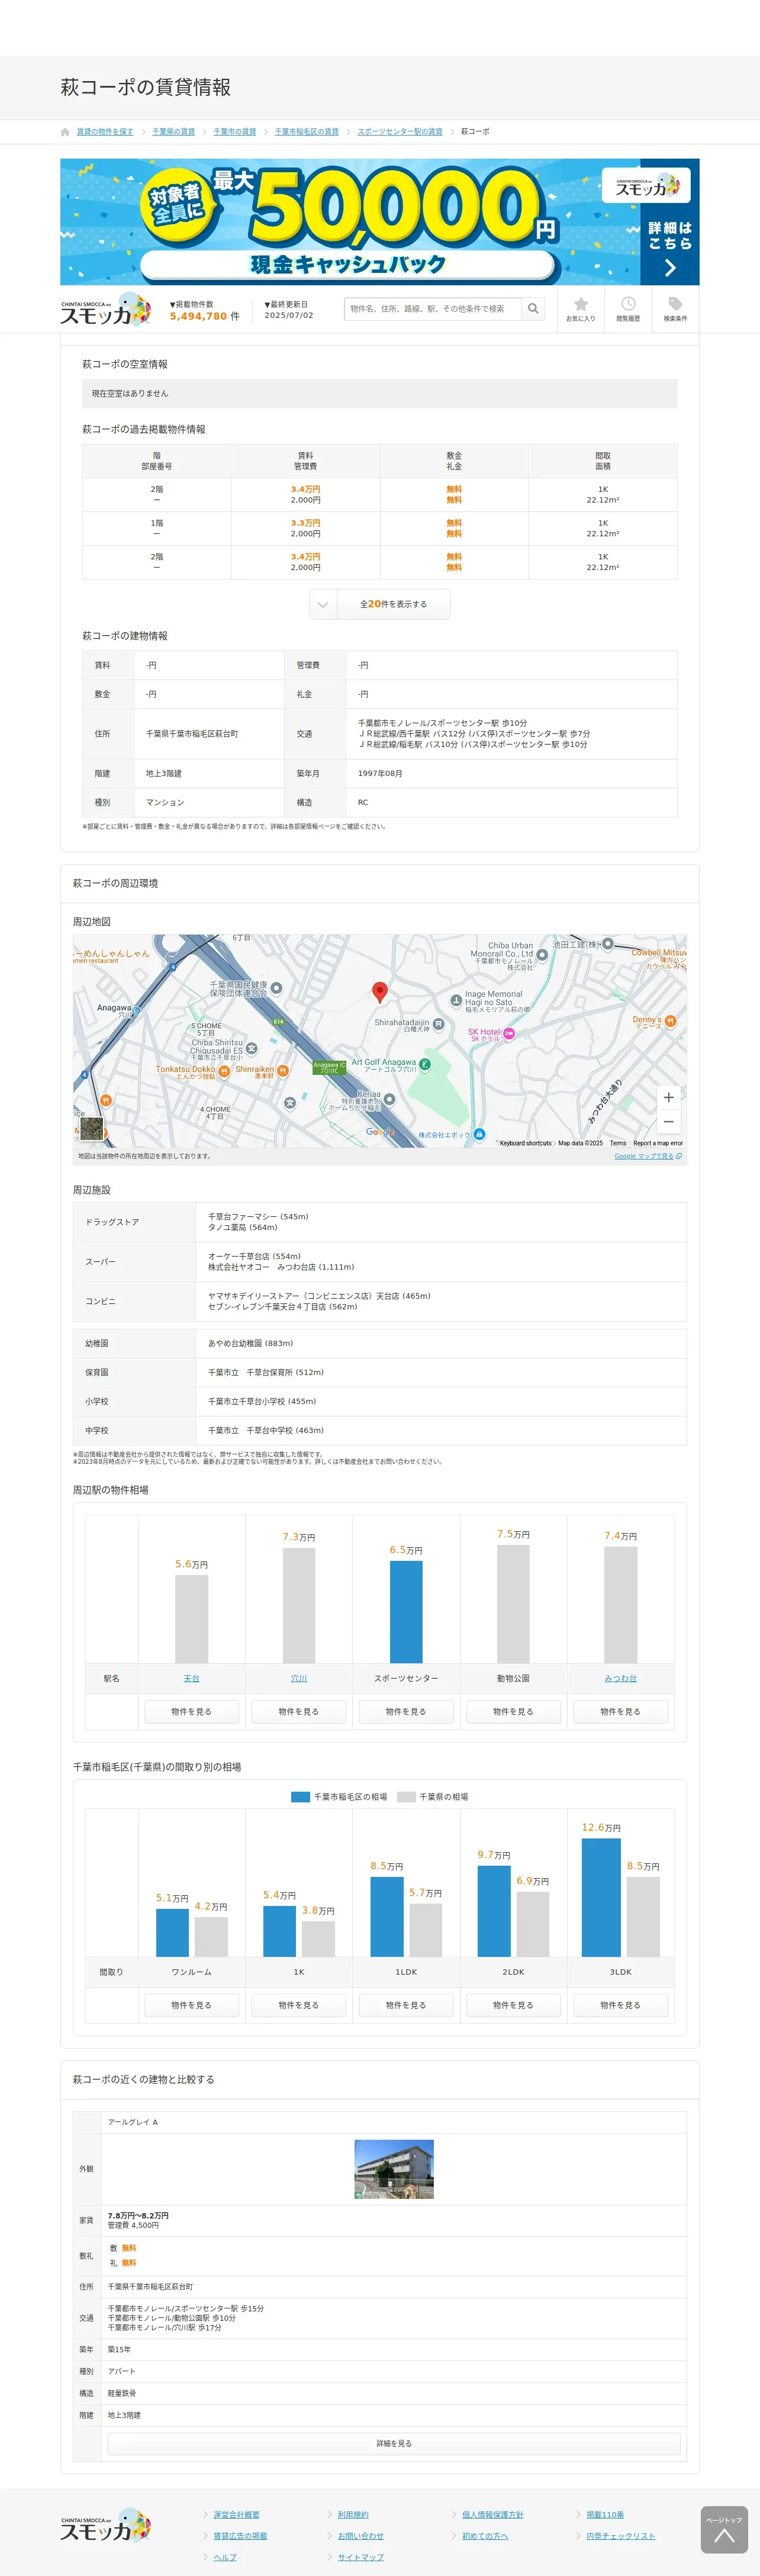Click the 千葉県国民健康保険団体連合会 map marker

click(276, 988)
